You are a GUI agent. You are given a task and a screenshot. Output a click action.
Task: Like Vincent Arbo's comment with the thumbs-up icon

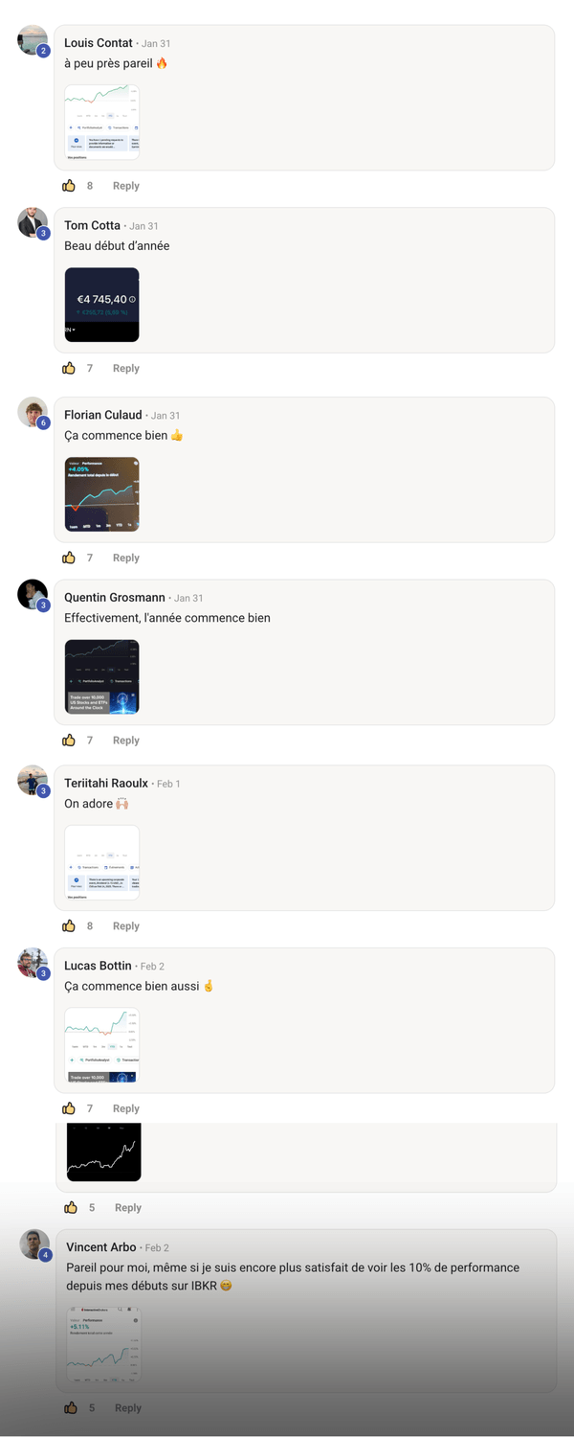coord(71,1407)
